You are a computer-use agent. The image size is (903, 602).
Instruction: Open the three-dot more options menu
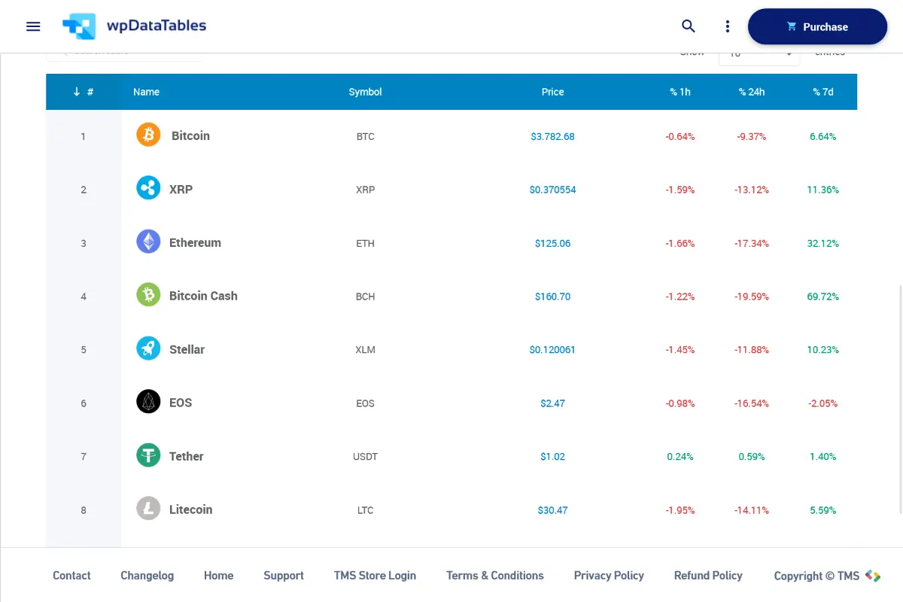pos(727,26)
